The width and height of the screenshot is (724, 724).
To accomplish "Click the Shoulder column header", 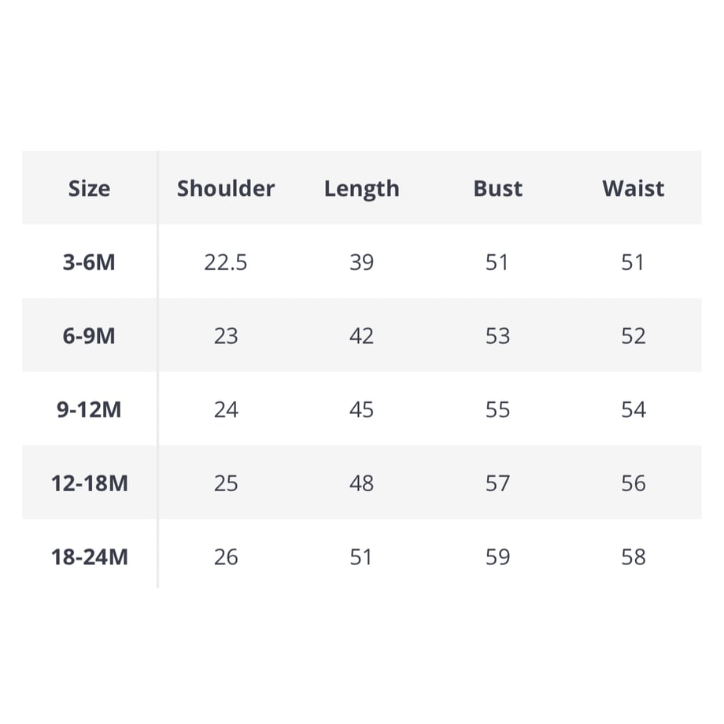I will pyautogui.click(x=226, y=188).
